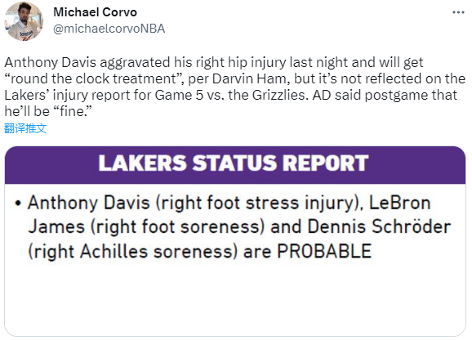The image size is (472, 340).
Task: Click the 翻译推文 translate tweet link
Action: pos(25,128)
